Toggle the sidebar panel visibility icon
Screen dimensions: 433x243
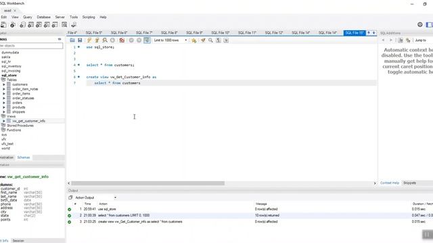[x=430, y=25]
